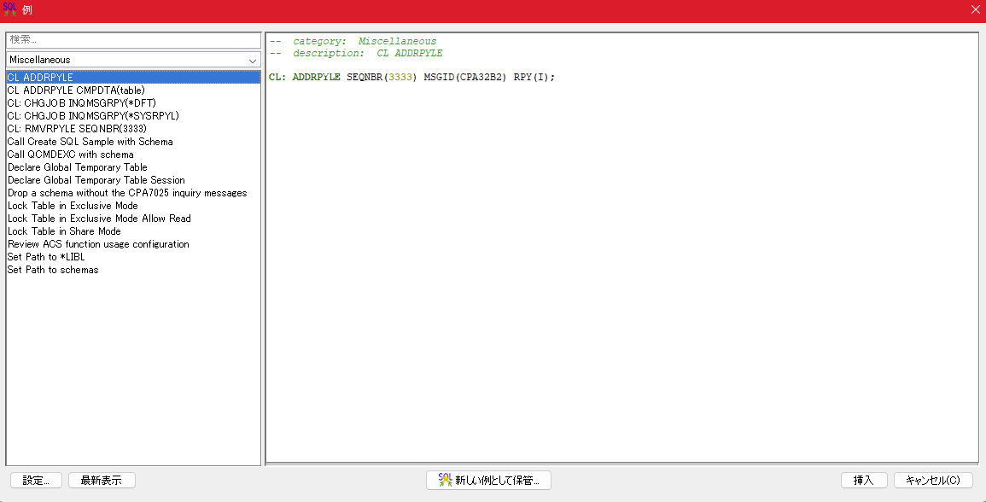
Task: Click the キャンセル(C) cancel button
Action: pyautogui.click(x=933, y=480)
